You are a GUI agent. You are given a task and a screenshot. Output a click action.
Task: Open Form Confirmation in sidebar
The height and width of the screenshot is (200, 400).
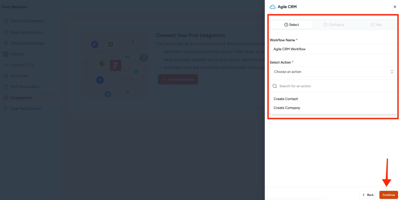pyautogui.click(x=27, y=21)
